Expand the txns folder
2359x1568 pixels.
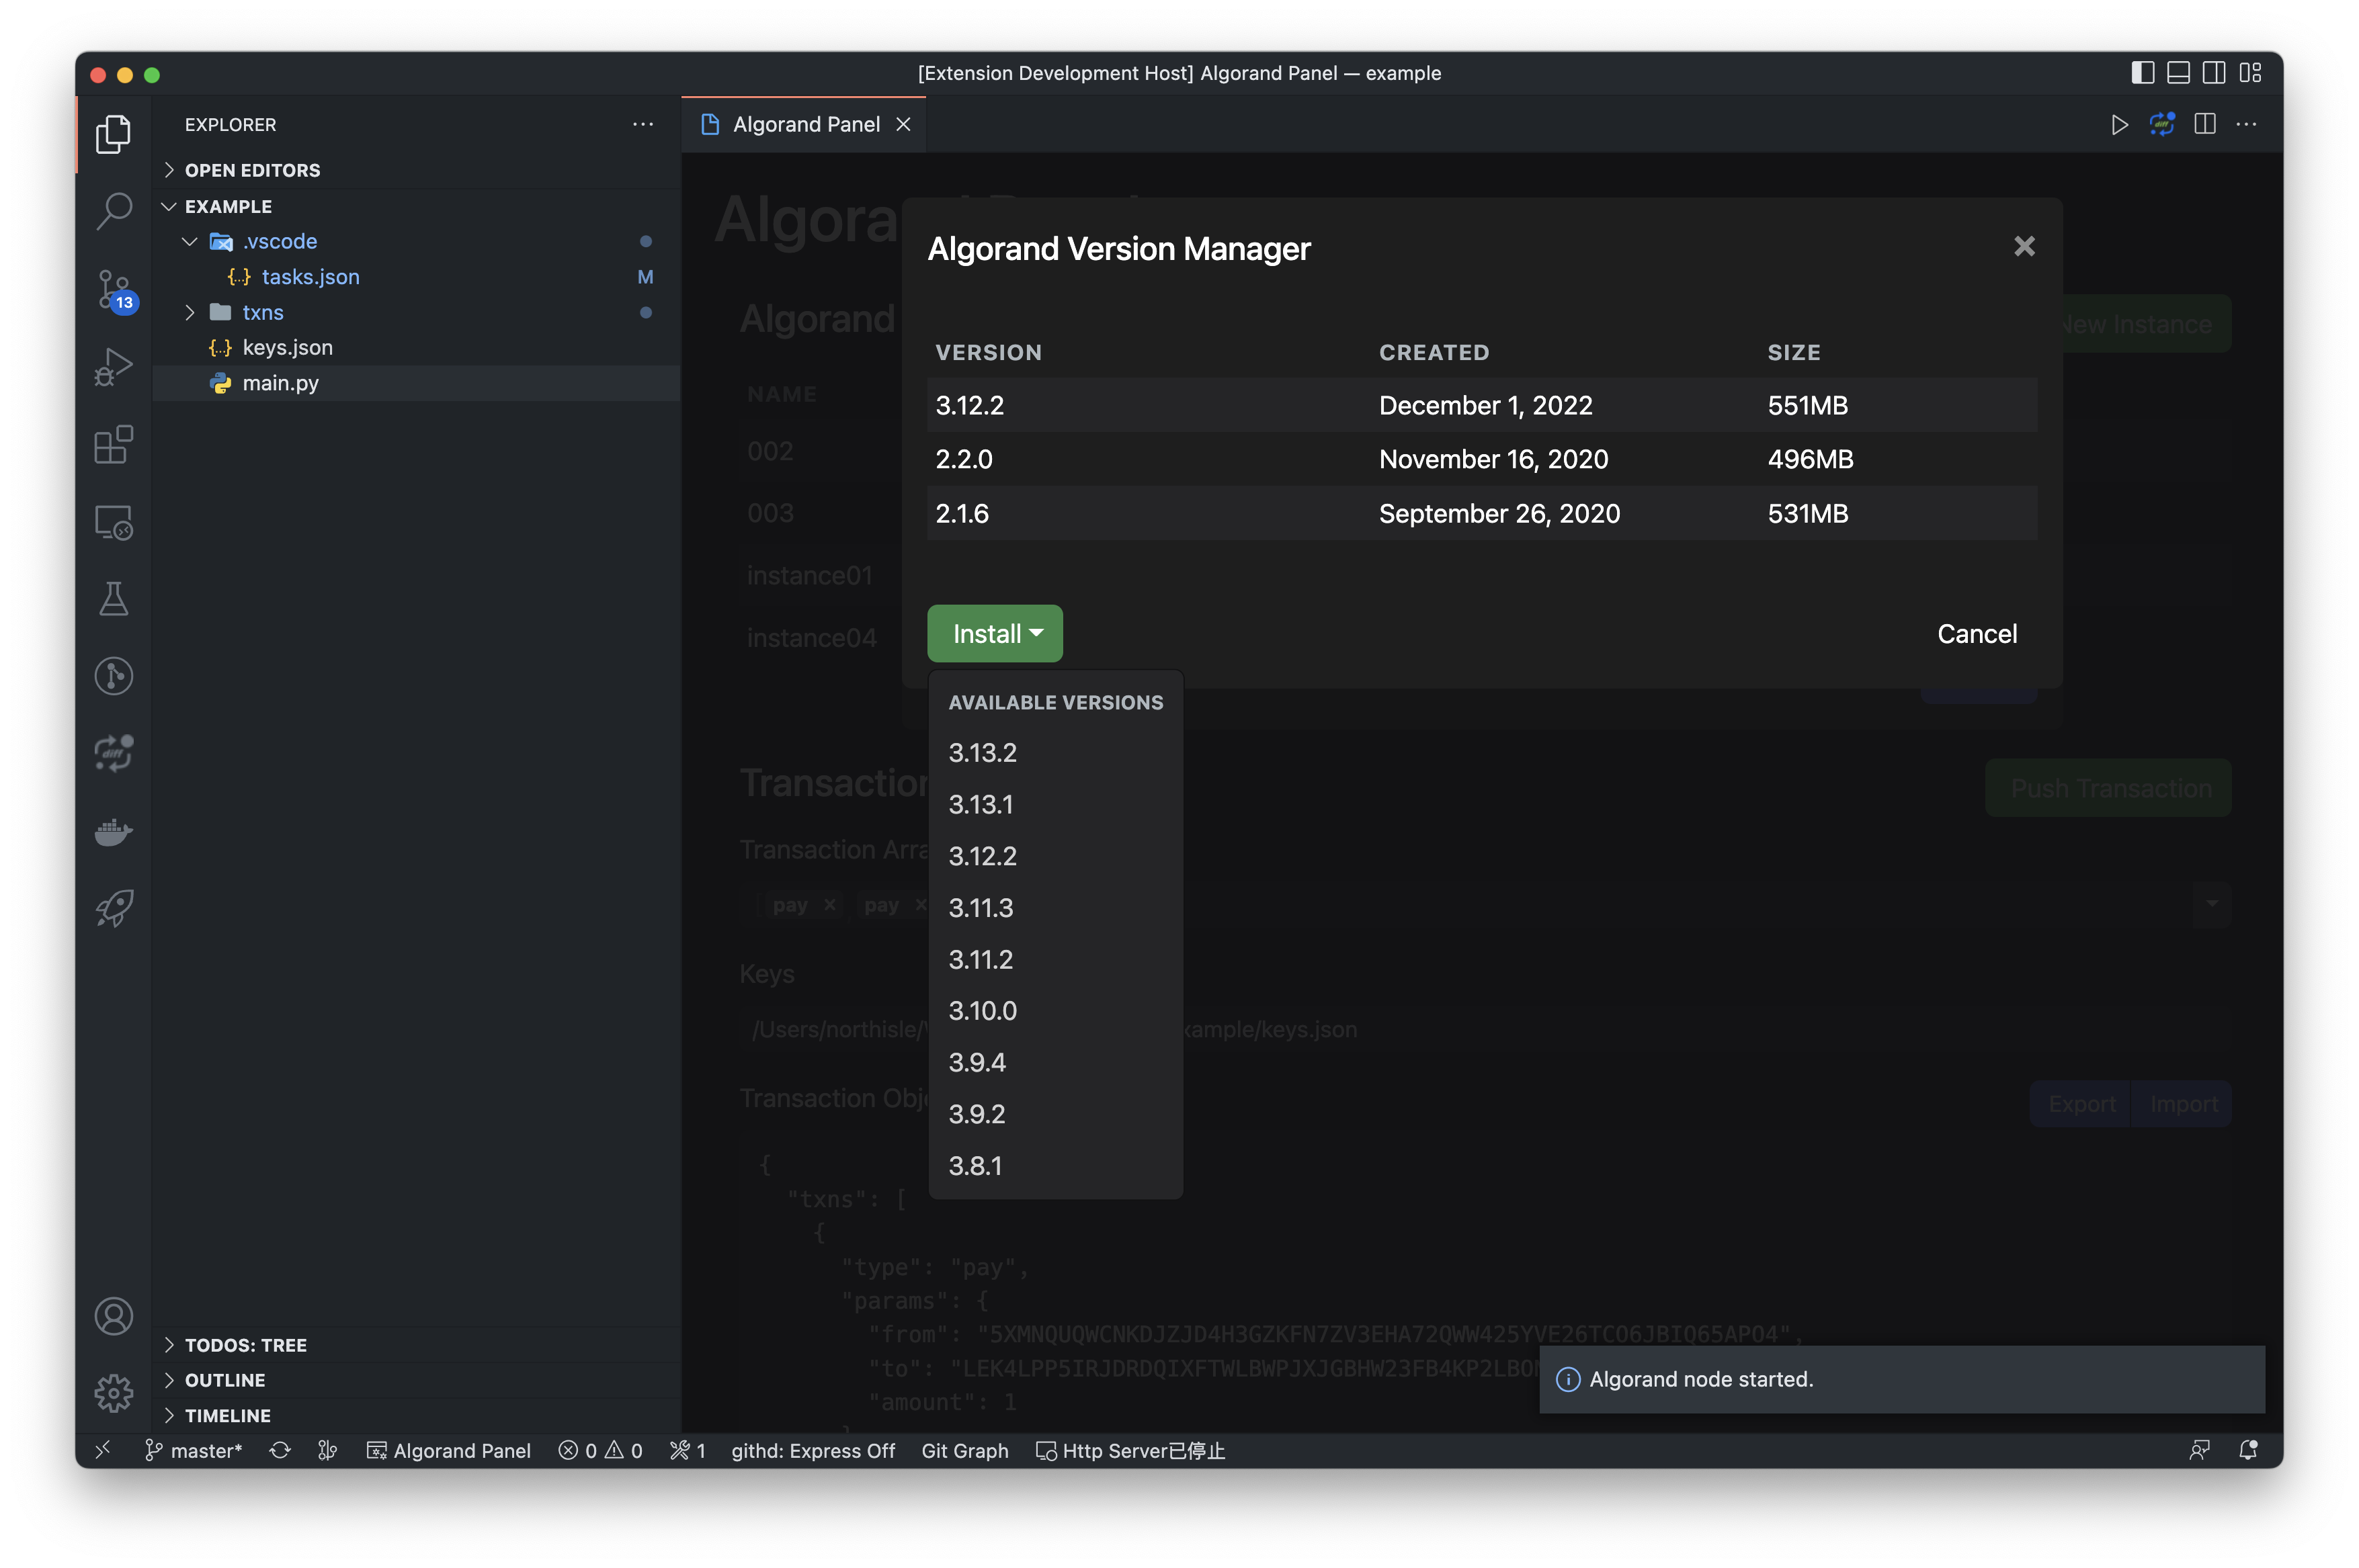click(x=262, y=313)
